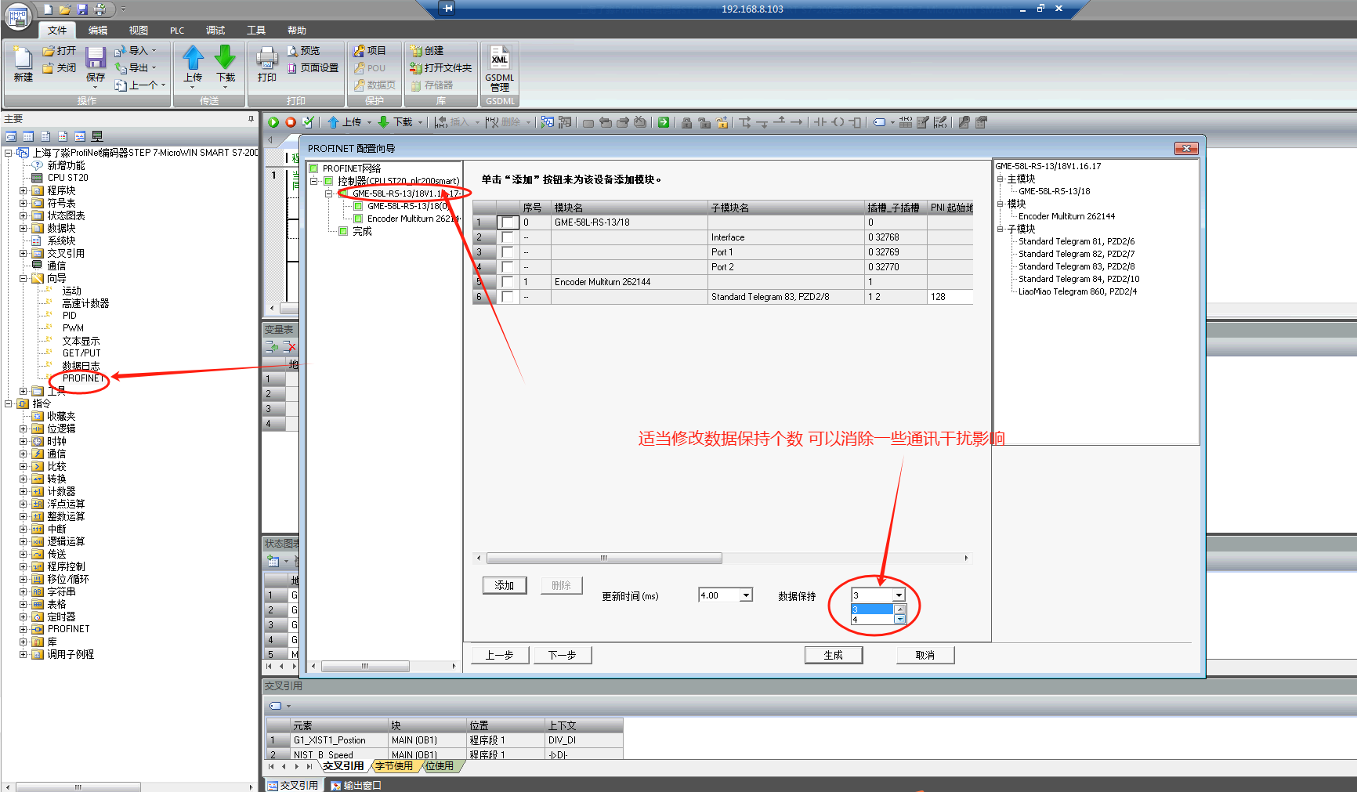Open the 调试 ribbon tab
This screenshot has width=1357, height=792.
215,31
